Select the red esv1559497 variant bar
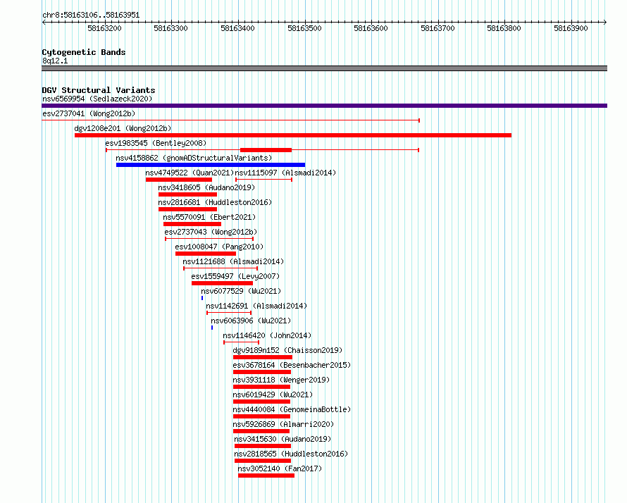 click(x=223, y=283)
